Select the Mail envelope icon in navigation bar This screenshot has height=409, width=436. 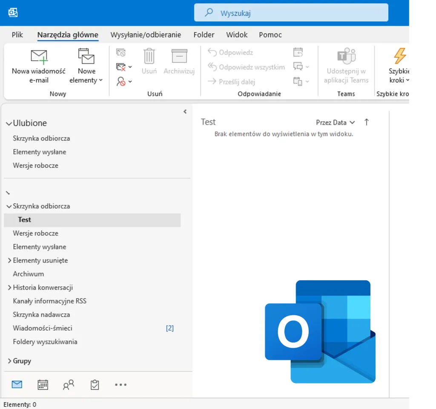pyautogui.click(x=17, y=384)
